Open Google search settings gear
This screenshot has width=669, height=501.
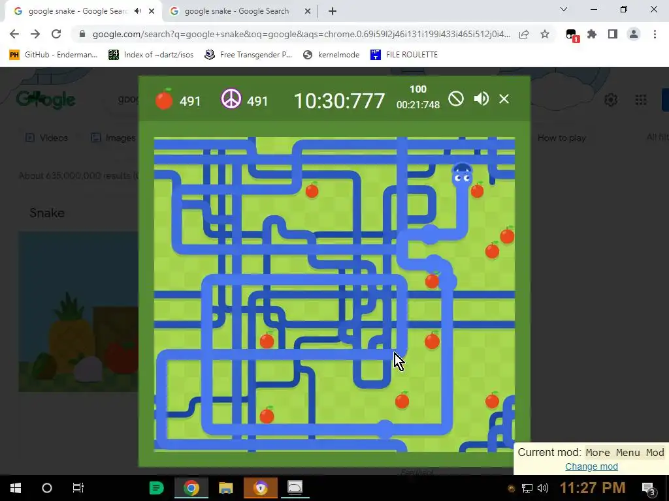pyautogui.click(x=611, y=100)
